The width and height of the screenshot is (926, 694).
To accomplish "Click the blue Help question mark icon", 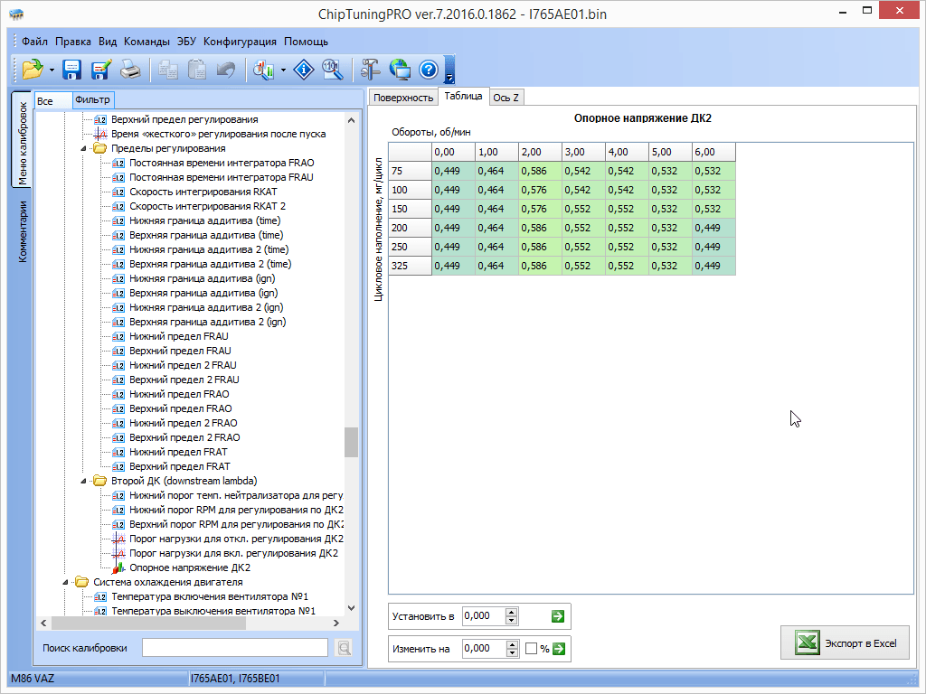I will 429,70.
